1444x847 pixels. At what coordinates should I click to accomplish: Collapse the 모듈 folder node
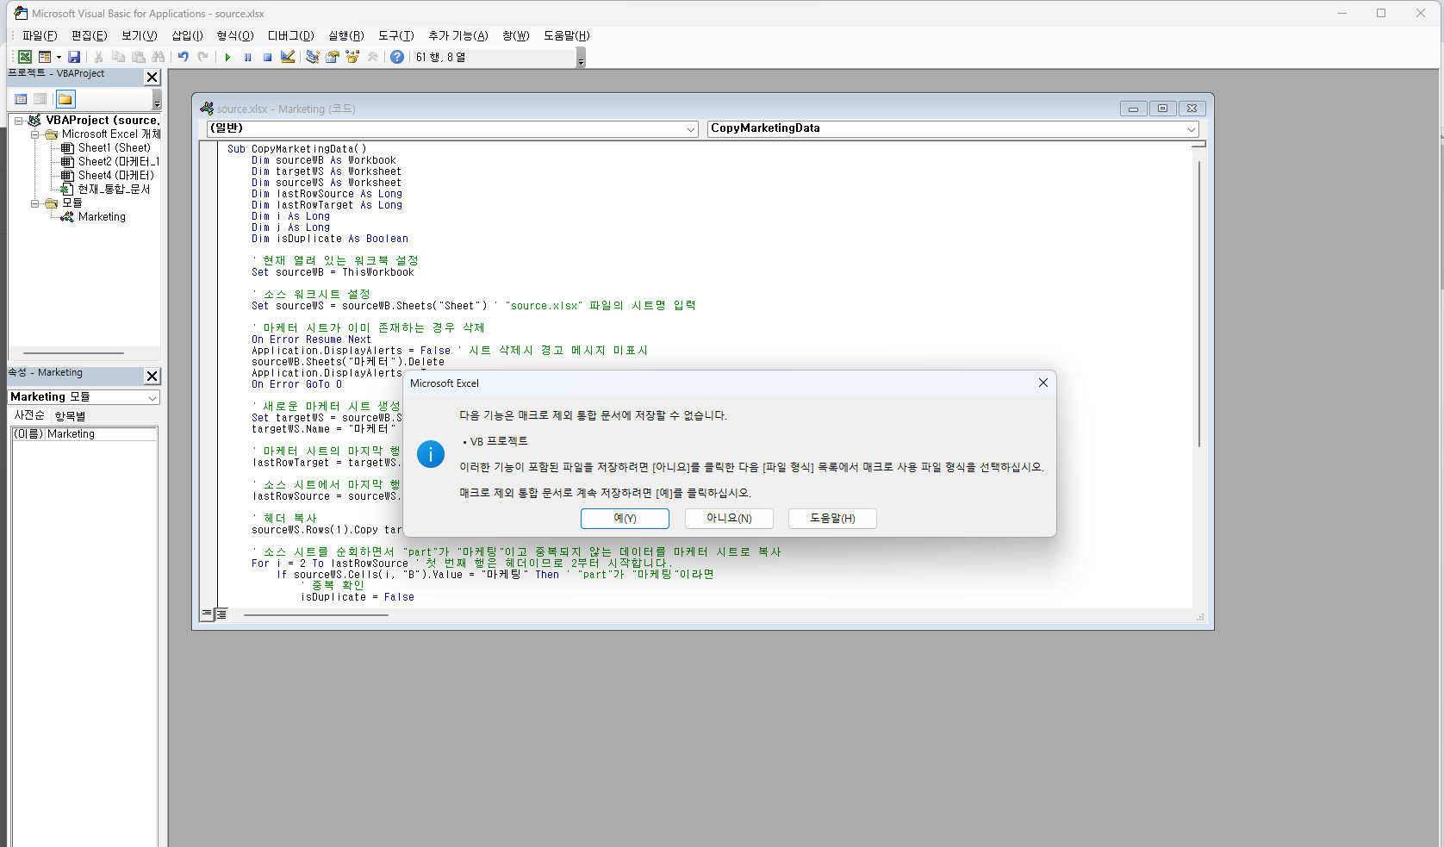pos(35,203)
